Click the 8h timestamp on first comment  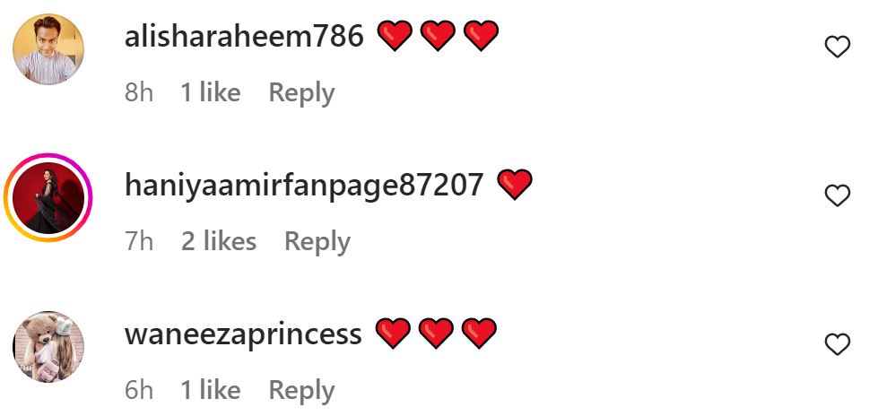point(138,92)
